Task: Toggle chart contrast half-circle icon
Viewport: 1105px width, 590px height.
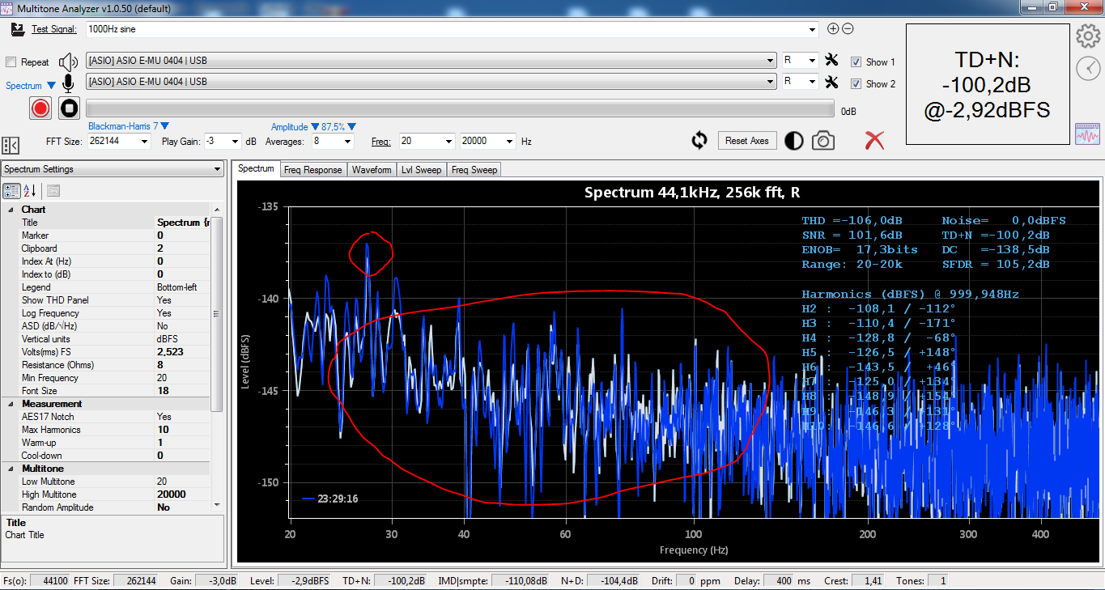Action: pos(794,141)
